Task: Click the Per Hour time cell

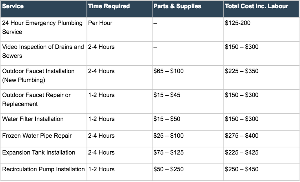Action: [100, 23]
